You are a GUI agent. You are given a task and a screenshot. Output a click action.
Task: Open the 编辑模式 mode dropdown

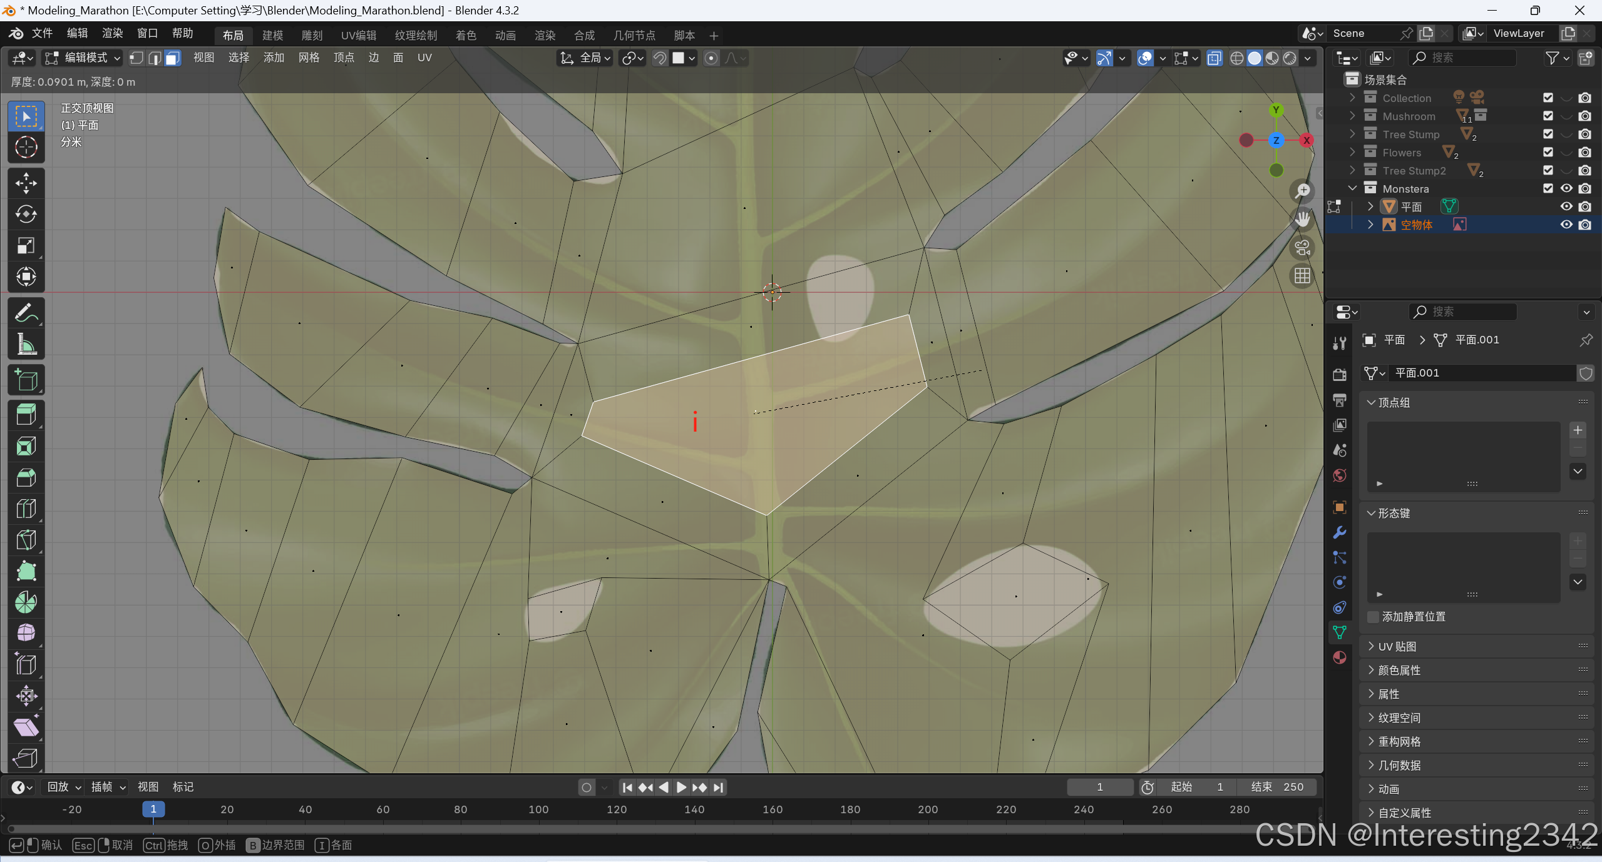coord(82,58)
